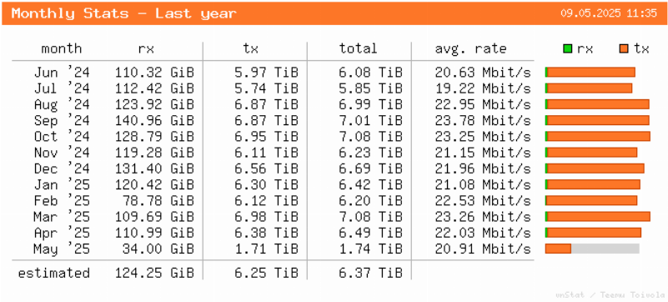Select the avg. rate column header
The height and width of the screenshot is (302, 668).
coord(470,49)
